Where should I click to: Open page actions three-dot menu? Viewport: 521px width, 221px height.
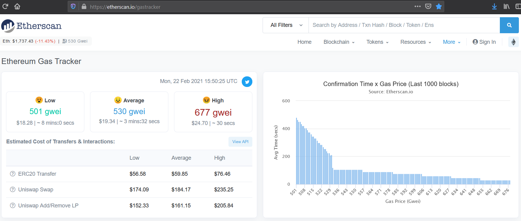(418, 6)
